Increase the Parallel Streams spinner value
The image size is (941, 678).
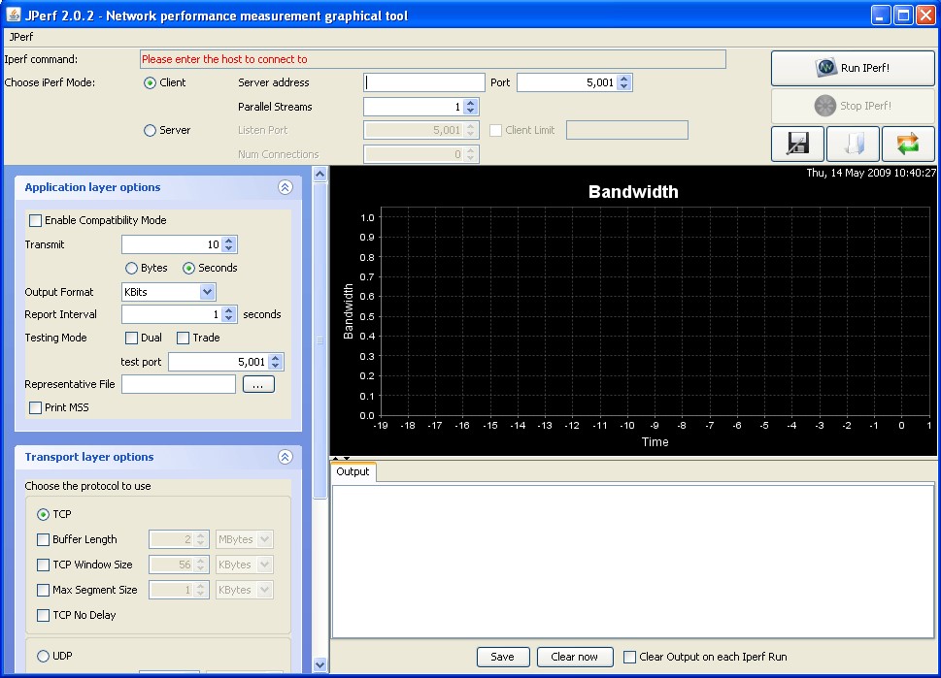coord(471,103)
